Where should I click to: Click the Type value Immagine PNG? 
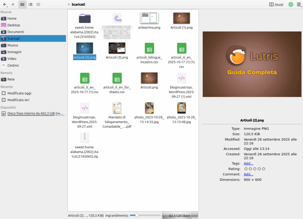click(x=256, y=129)
